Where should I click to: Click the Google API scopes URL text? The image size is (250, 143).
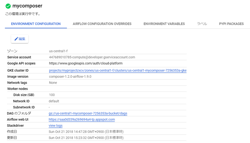[x=86, y=64]
